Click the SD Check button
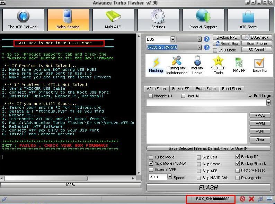275x204 pixels. [x=257, y=50]
